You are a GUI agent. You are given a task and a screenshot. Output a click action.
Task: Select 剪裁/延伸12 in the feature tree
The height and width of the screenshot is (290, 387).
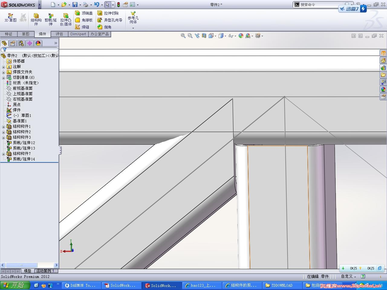(x=24, y=143)
